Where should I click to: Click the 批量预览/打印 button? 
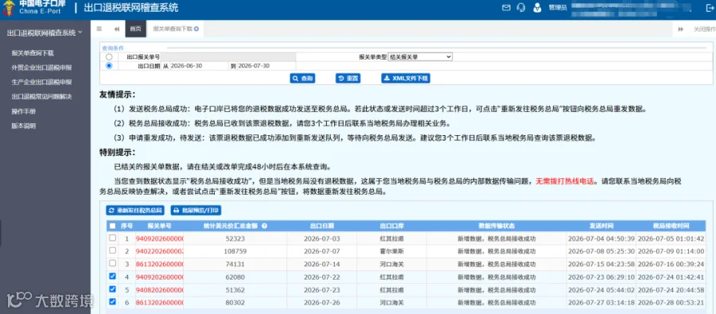197,211
